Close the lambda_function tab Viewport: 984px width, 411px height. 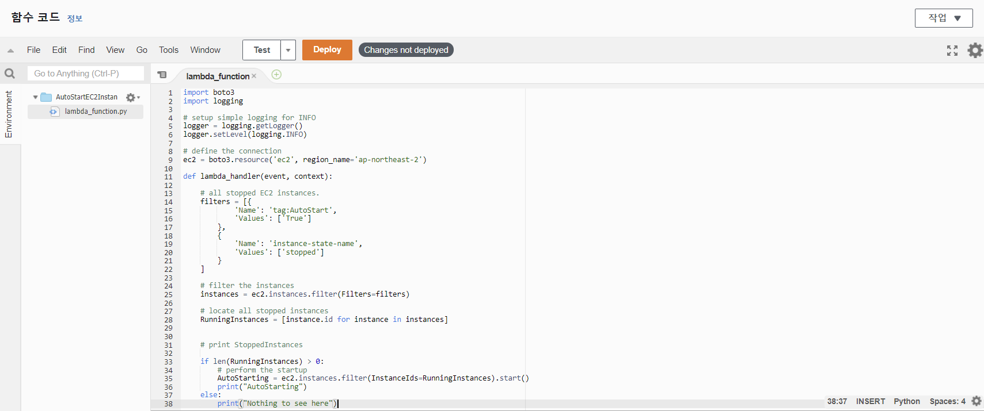(254, 76)
